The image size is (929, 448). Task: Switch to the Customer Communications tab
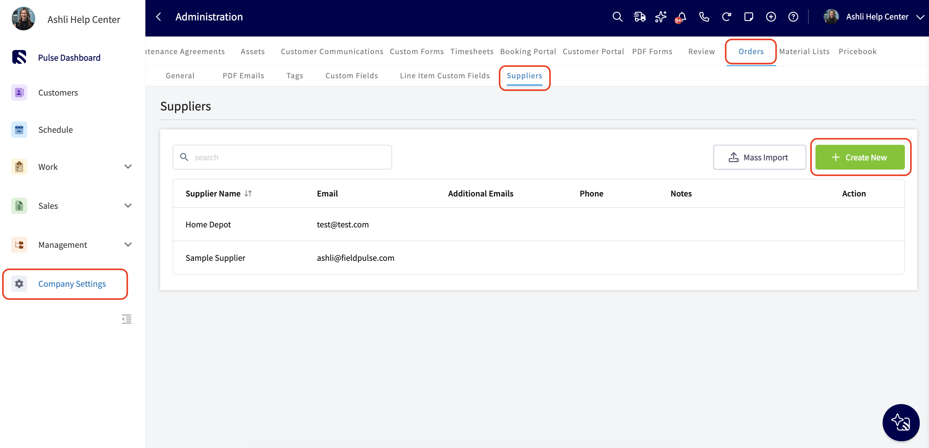332,51
